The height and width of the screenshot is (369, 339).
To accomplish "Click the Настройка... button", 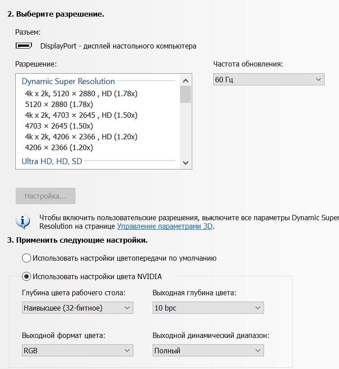I will tap(45, 196).
